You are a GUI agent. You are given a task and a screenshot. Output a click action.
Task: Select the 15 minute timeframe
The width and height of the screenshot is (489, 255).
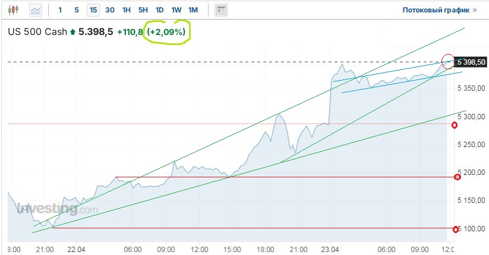93,10
